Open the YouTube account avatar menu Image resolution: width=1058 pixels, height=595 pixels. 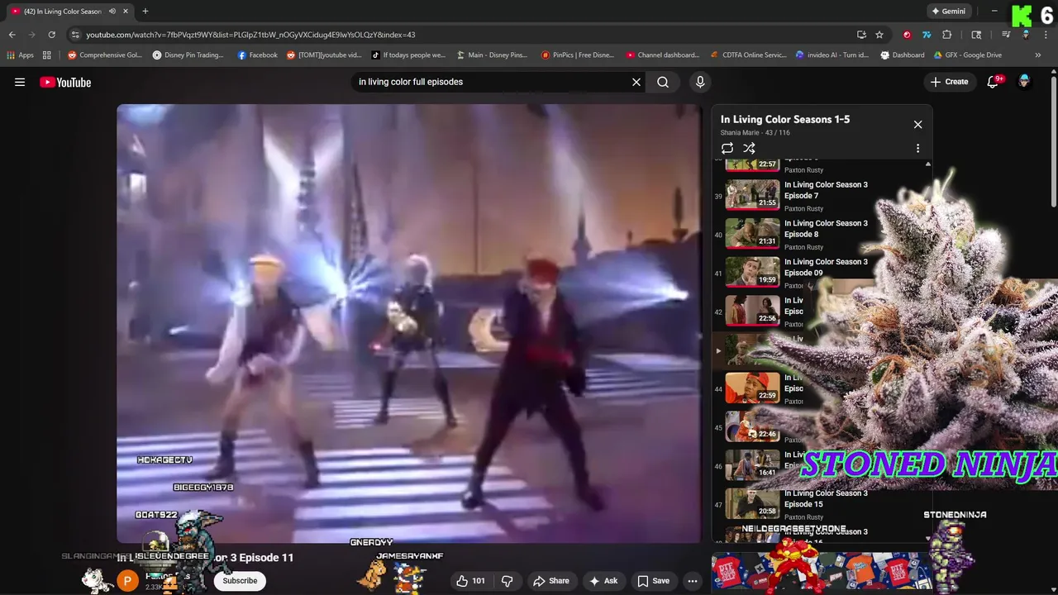click(1024, 82)
